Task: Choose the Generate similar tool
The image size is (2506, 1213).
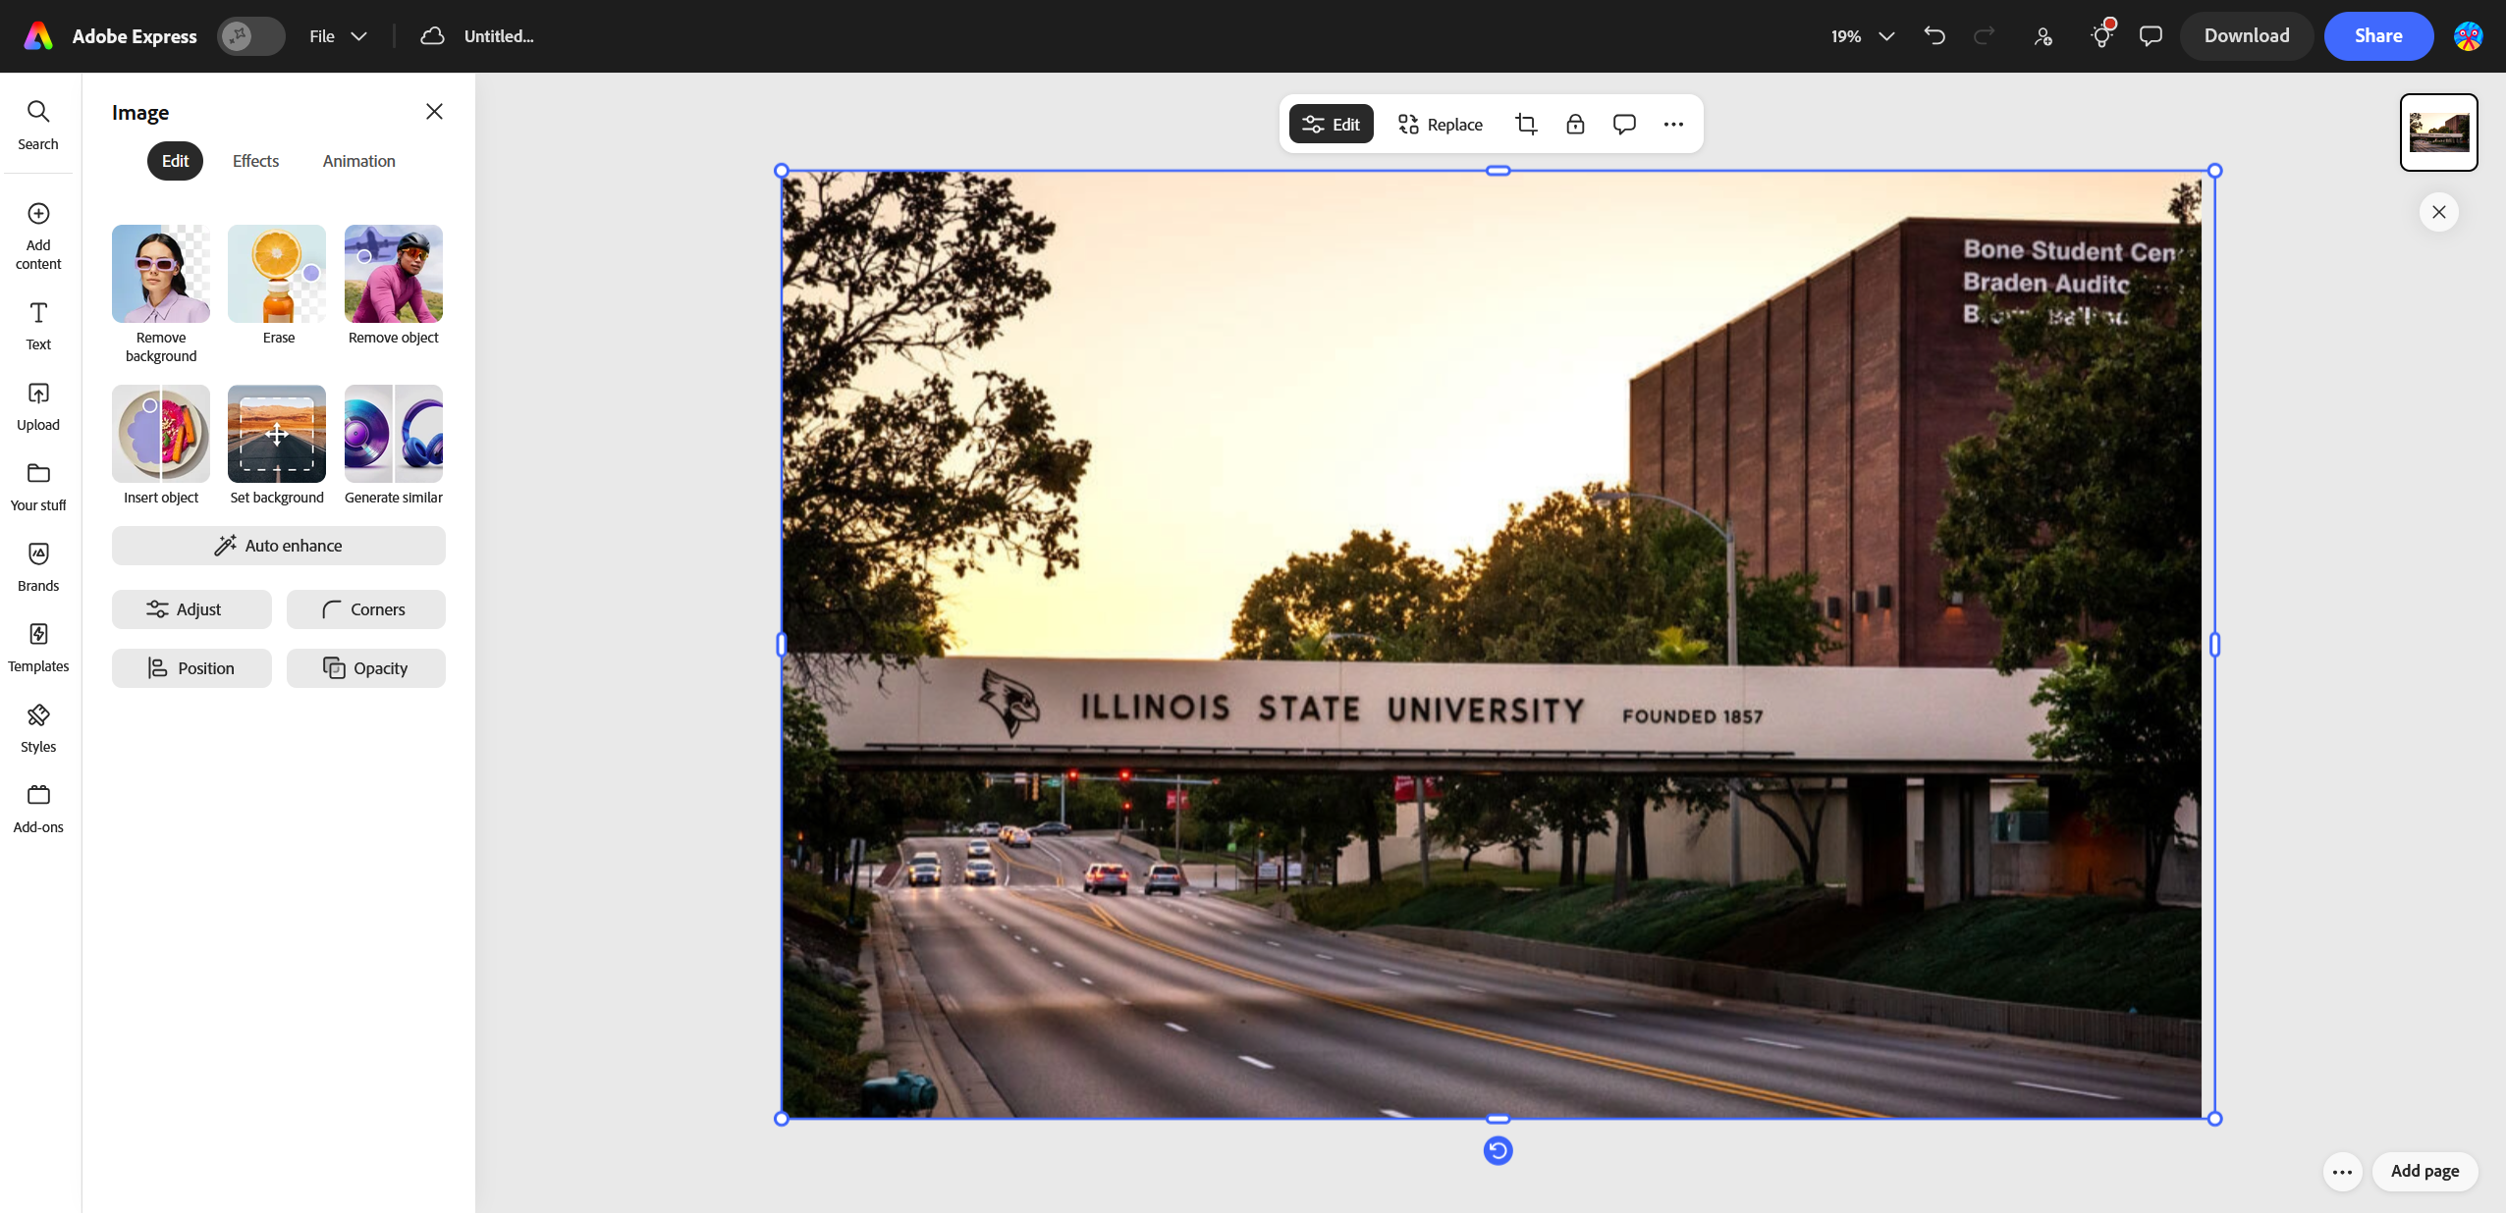Action: tap(394, 445)
